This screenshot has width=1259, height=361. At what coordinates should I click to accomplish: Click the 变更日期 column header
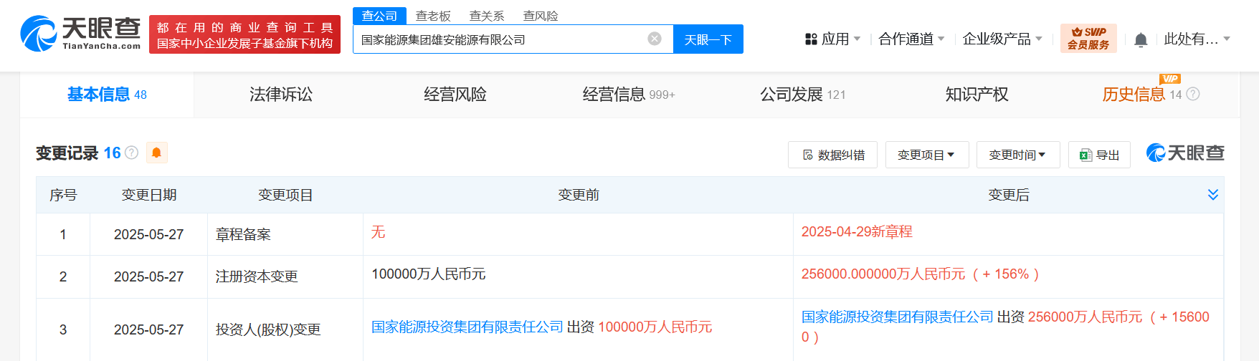coord(149,195)
